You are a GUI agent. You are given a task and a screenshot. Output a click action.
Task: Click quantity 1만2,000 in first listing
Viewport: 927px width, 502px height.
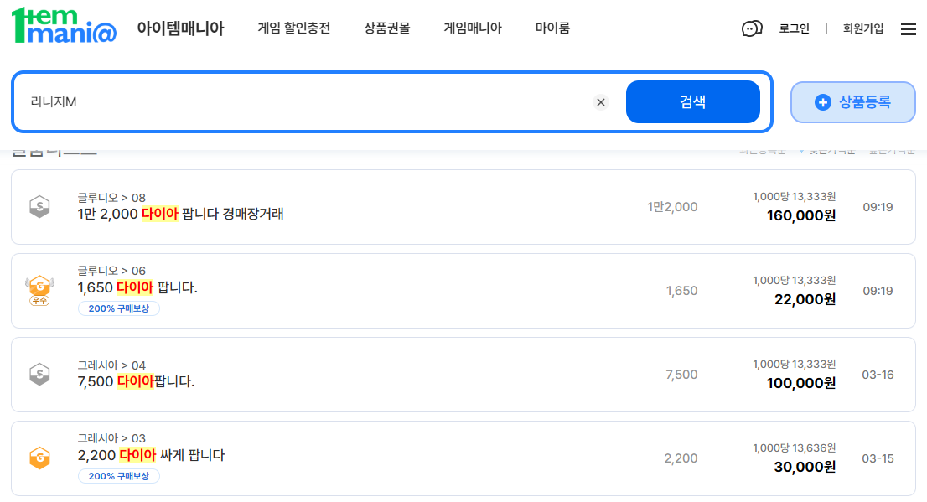672,207
